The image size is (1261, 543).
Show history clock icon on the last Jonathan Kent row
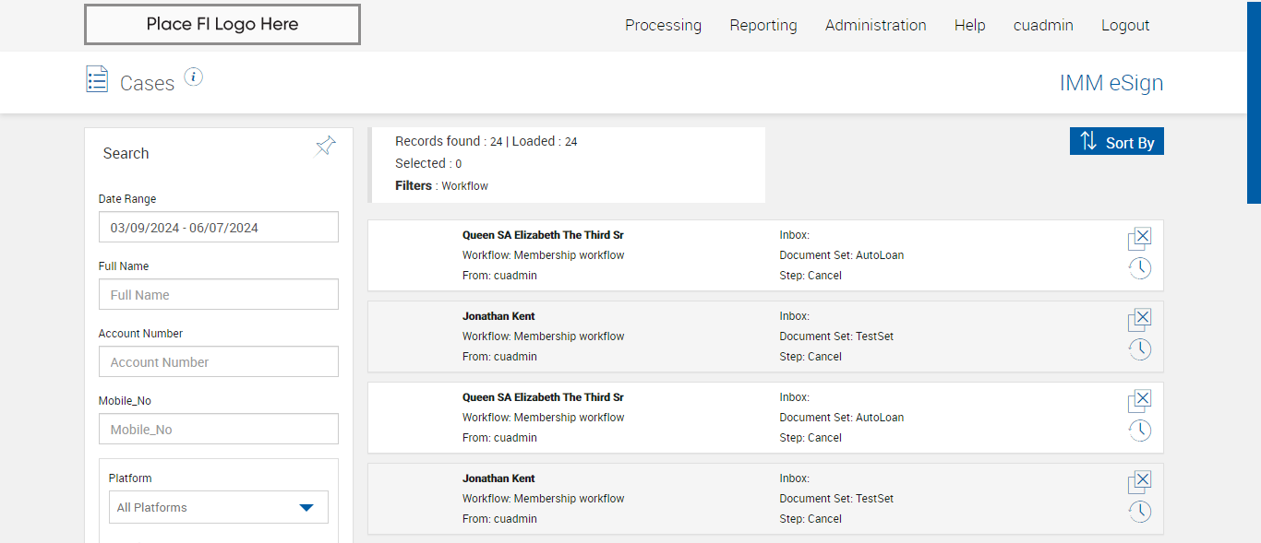[x=1140, y=512]
